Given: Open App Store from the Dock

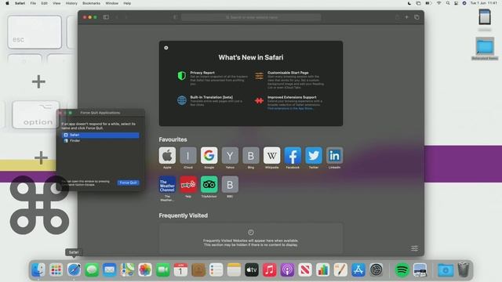Looking at the screenshot, I should [x=358, y=269].
